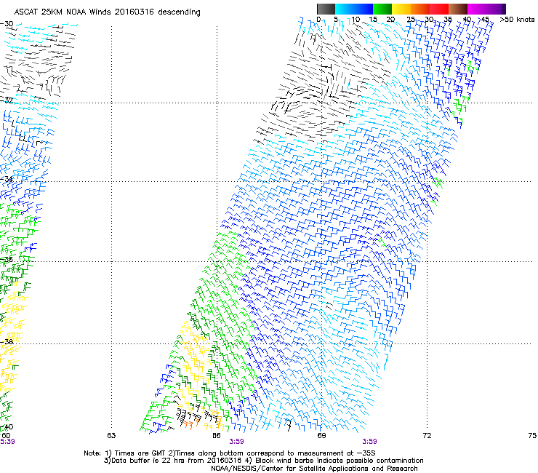This screenshot has width=538, height=473.
Task: Click the 'Note: 1) Times are GMT' footer line
Action: (x=230, y=453)
